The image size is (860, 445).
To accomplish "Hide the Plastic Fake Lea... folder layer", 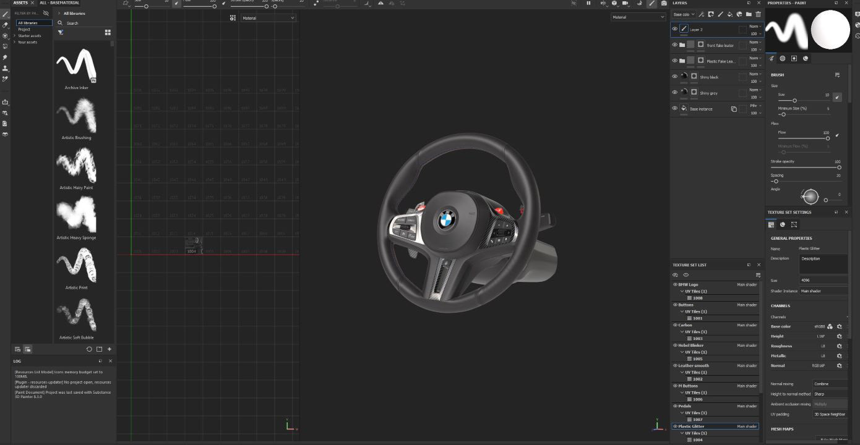I will pyautogui.click(x=674, y=61).
